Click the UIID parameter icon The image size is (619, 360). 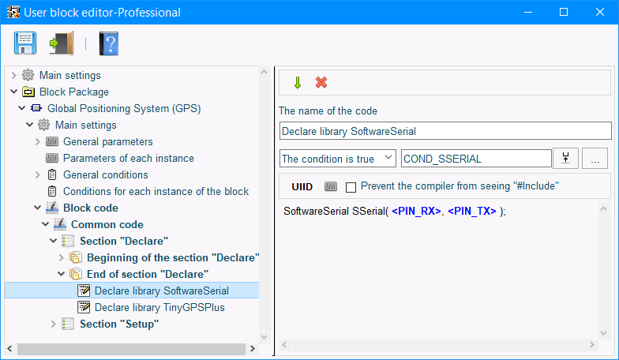coord(331,186)
